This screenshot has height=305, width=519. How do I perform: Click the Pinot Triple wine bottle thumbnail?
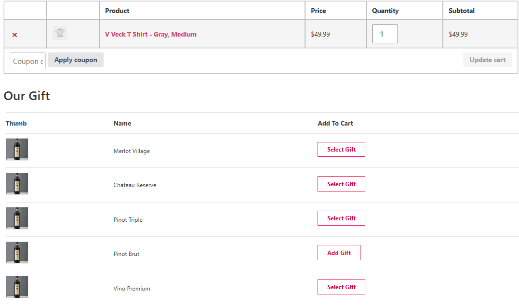[x=17, y=218]
